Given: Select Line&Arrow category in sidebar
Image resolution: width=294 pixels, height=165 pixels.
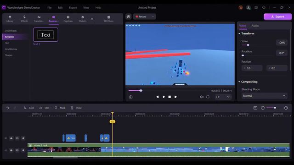Looking at the screenshot, I should 11,49.
